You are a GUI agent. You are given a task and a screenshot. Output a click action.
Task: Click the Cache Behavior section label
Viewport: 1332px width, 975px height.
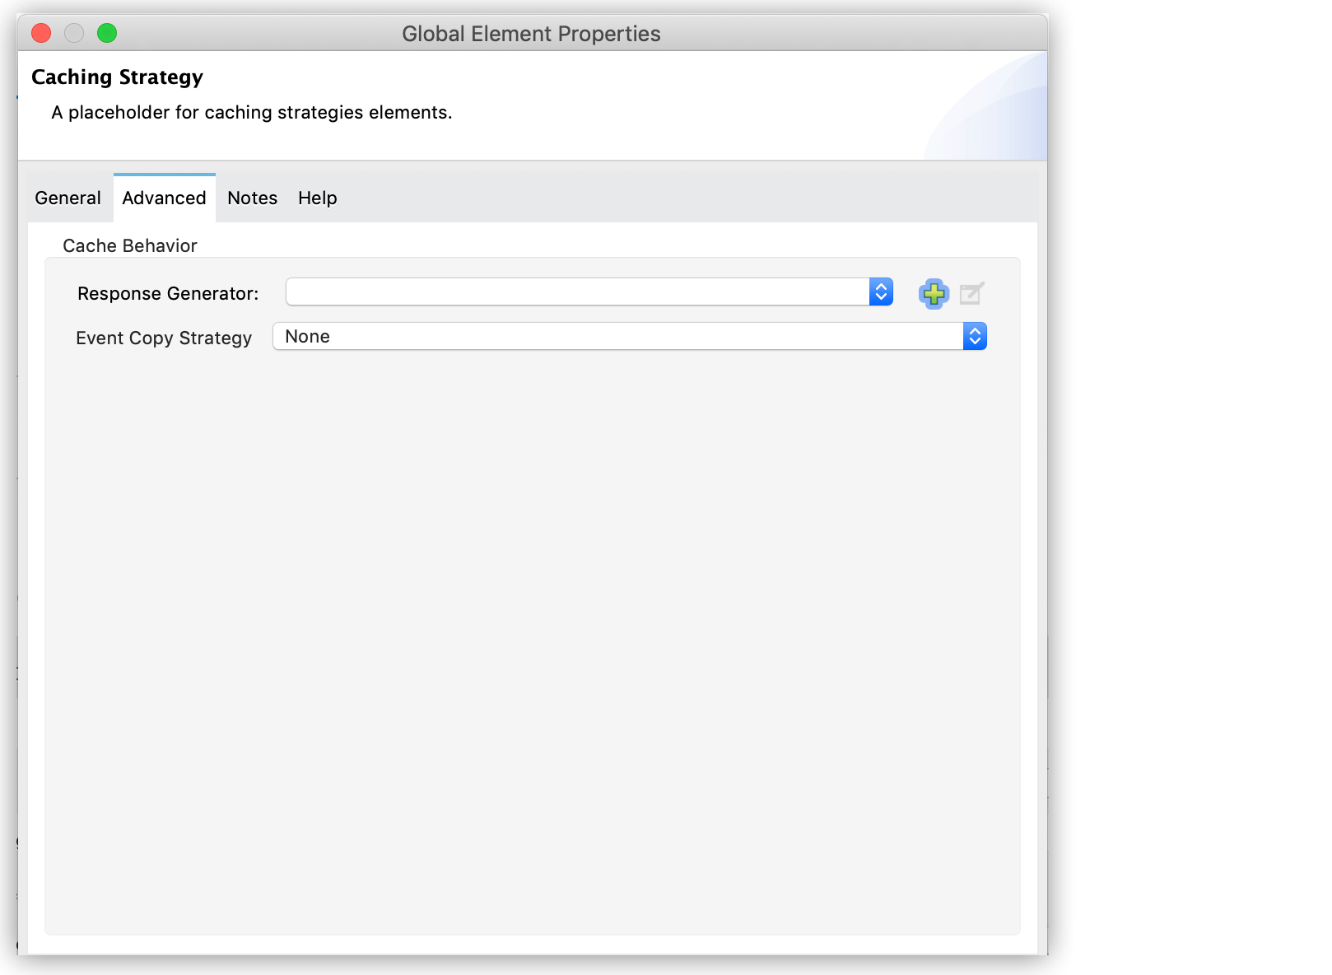coord(130,245)
